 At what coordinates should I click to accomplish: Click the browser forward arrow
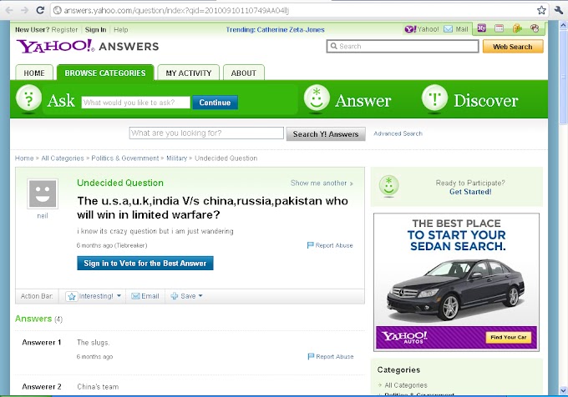pyautogui.click(x=24, y=10)
